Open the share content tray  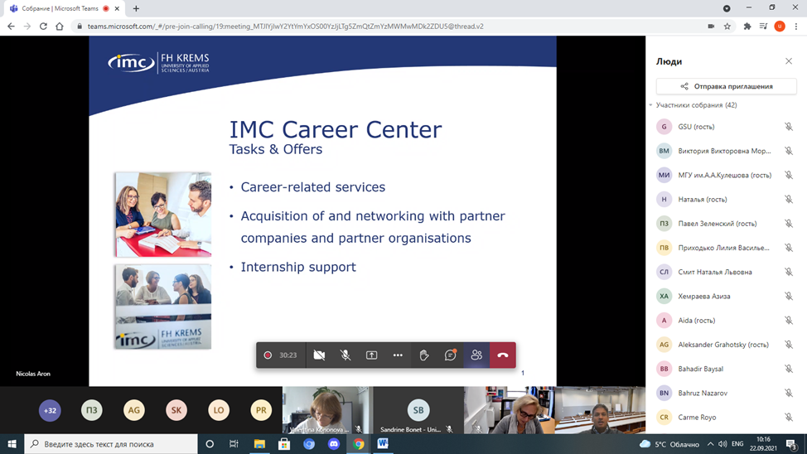(371, 355)
